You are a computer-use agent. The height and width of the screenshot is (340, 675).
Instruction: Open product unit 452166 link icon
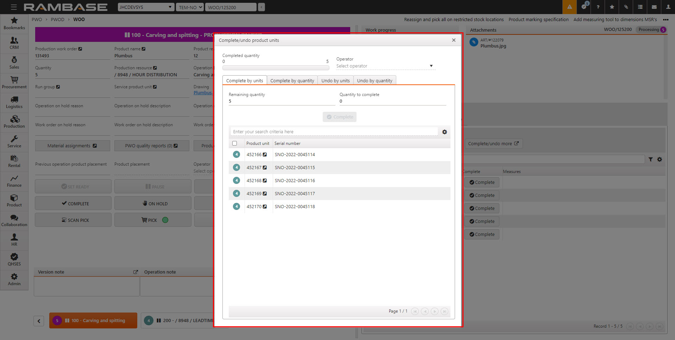[x=265, y=155]
